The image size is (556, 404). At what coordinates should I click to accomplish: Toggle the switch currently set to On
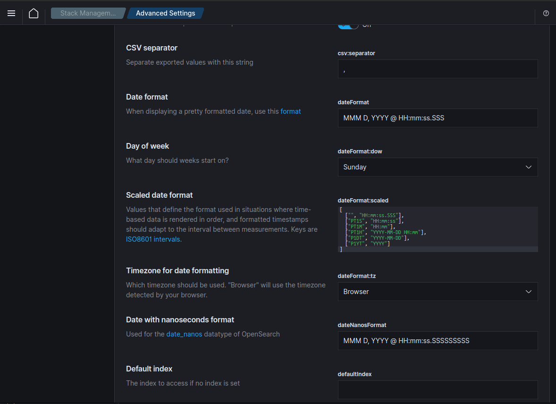(x=348, y=25)
